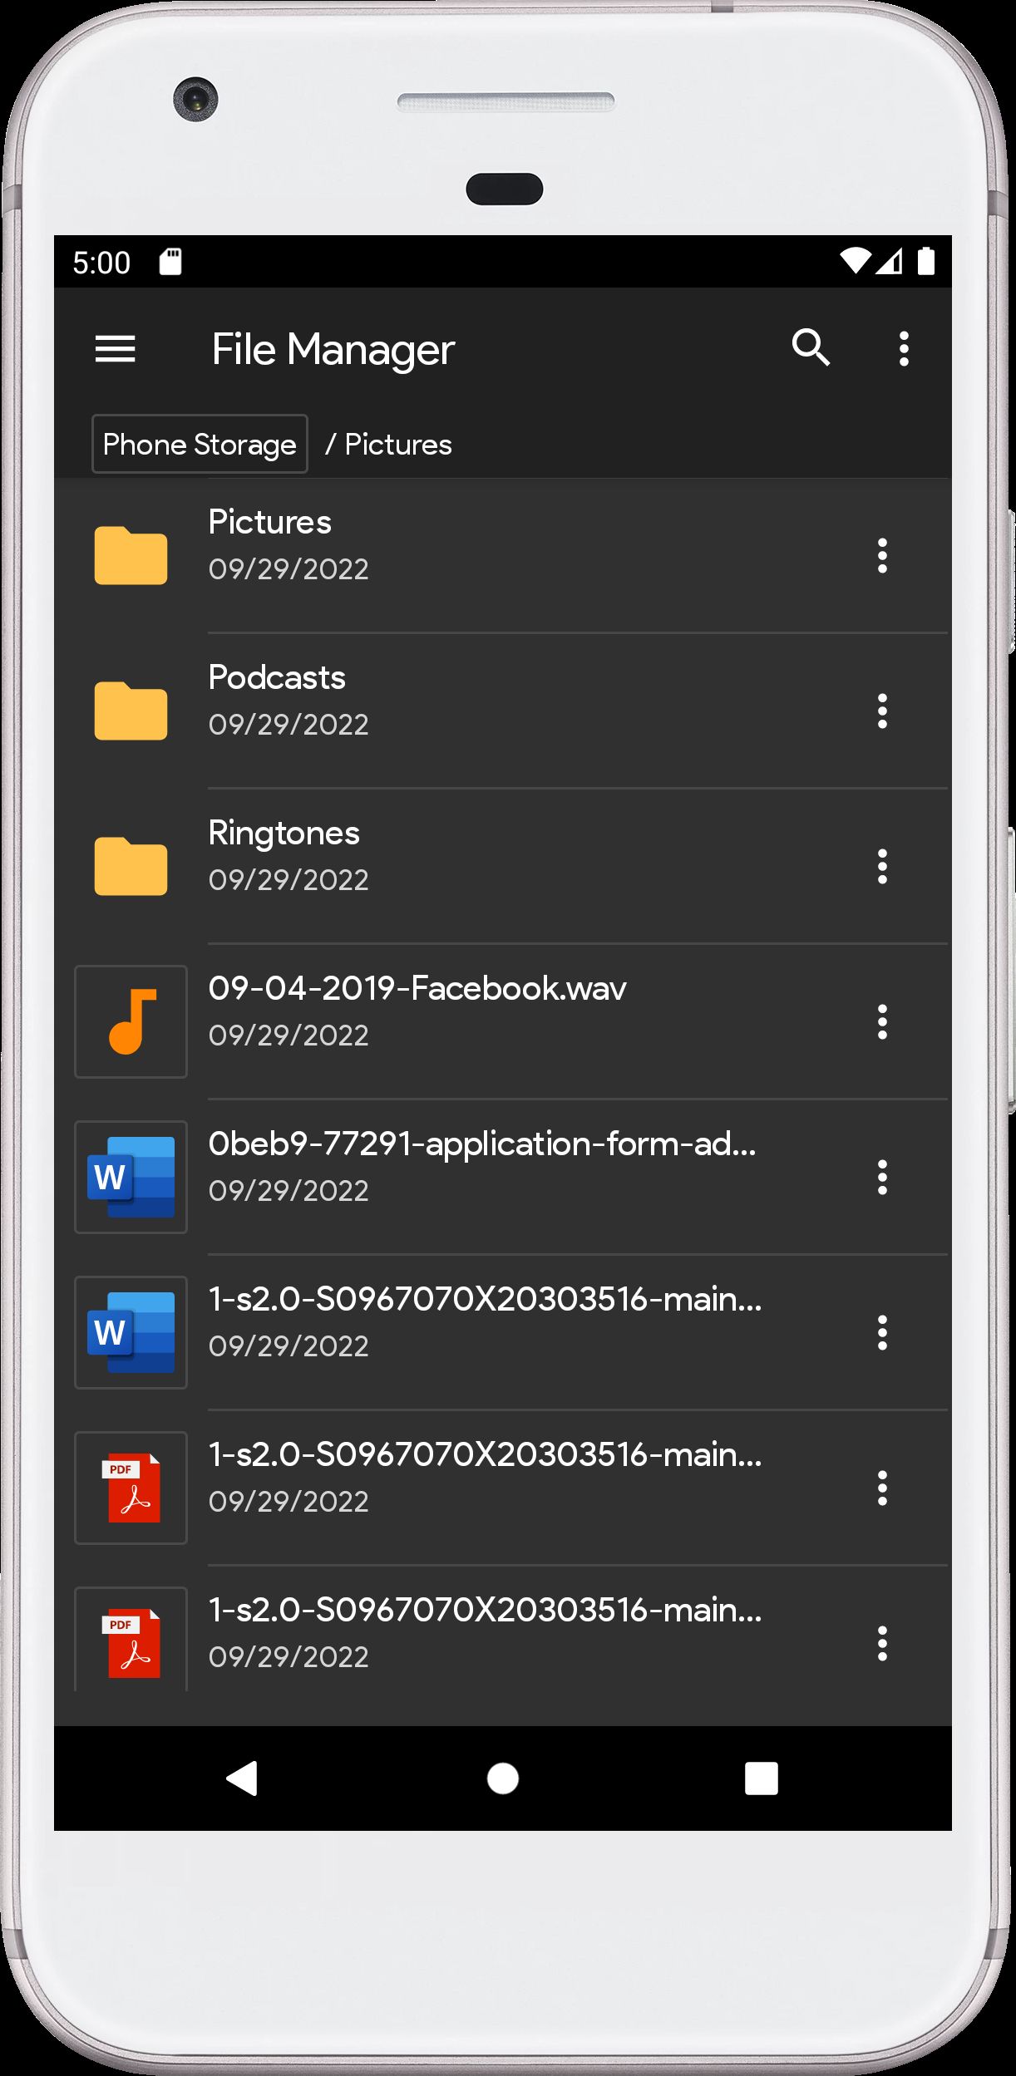Open the Pictures folder icon
Image resolution: width=1016 pixels, height=2076 pixels.
pyautogui.click(x=131, y=555)
